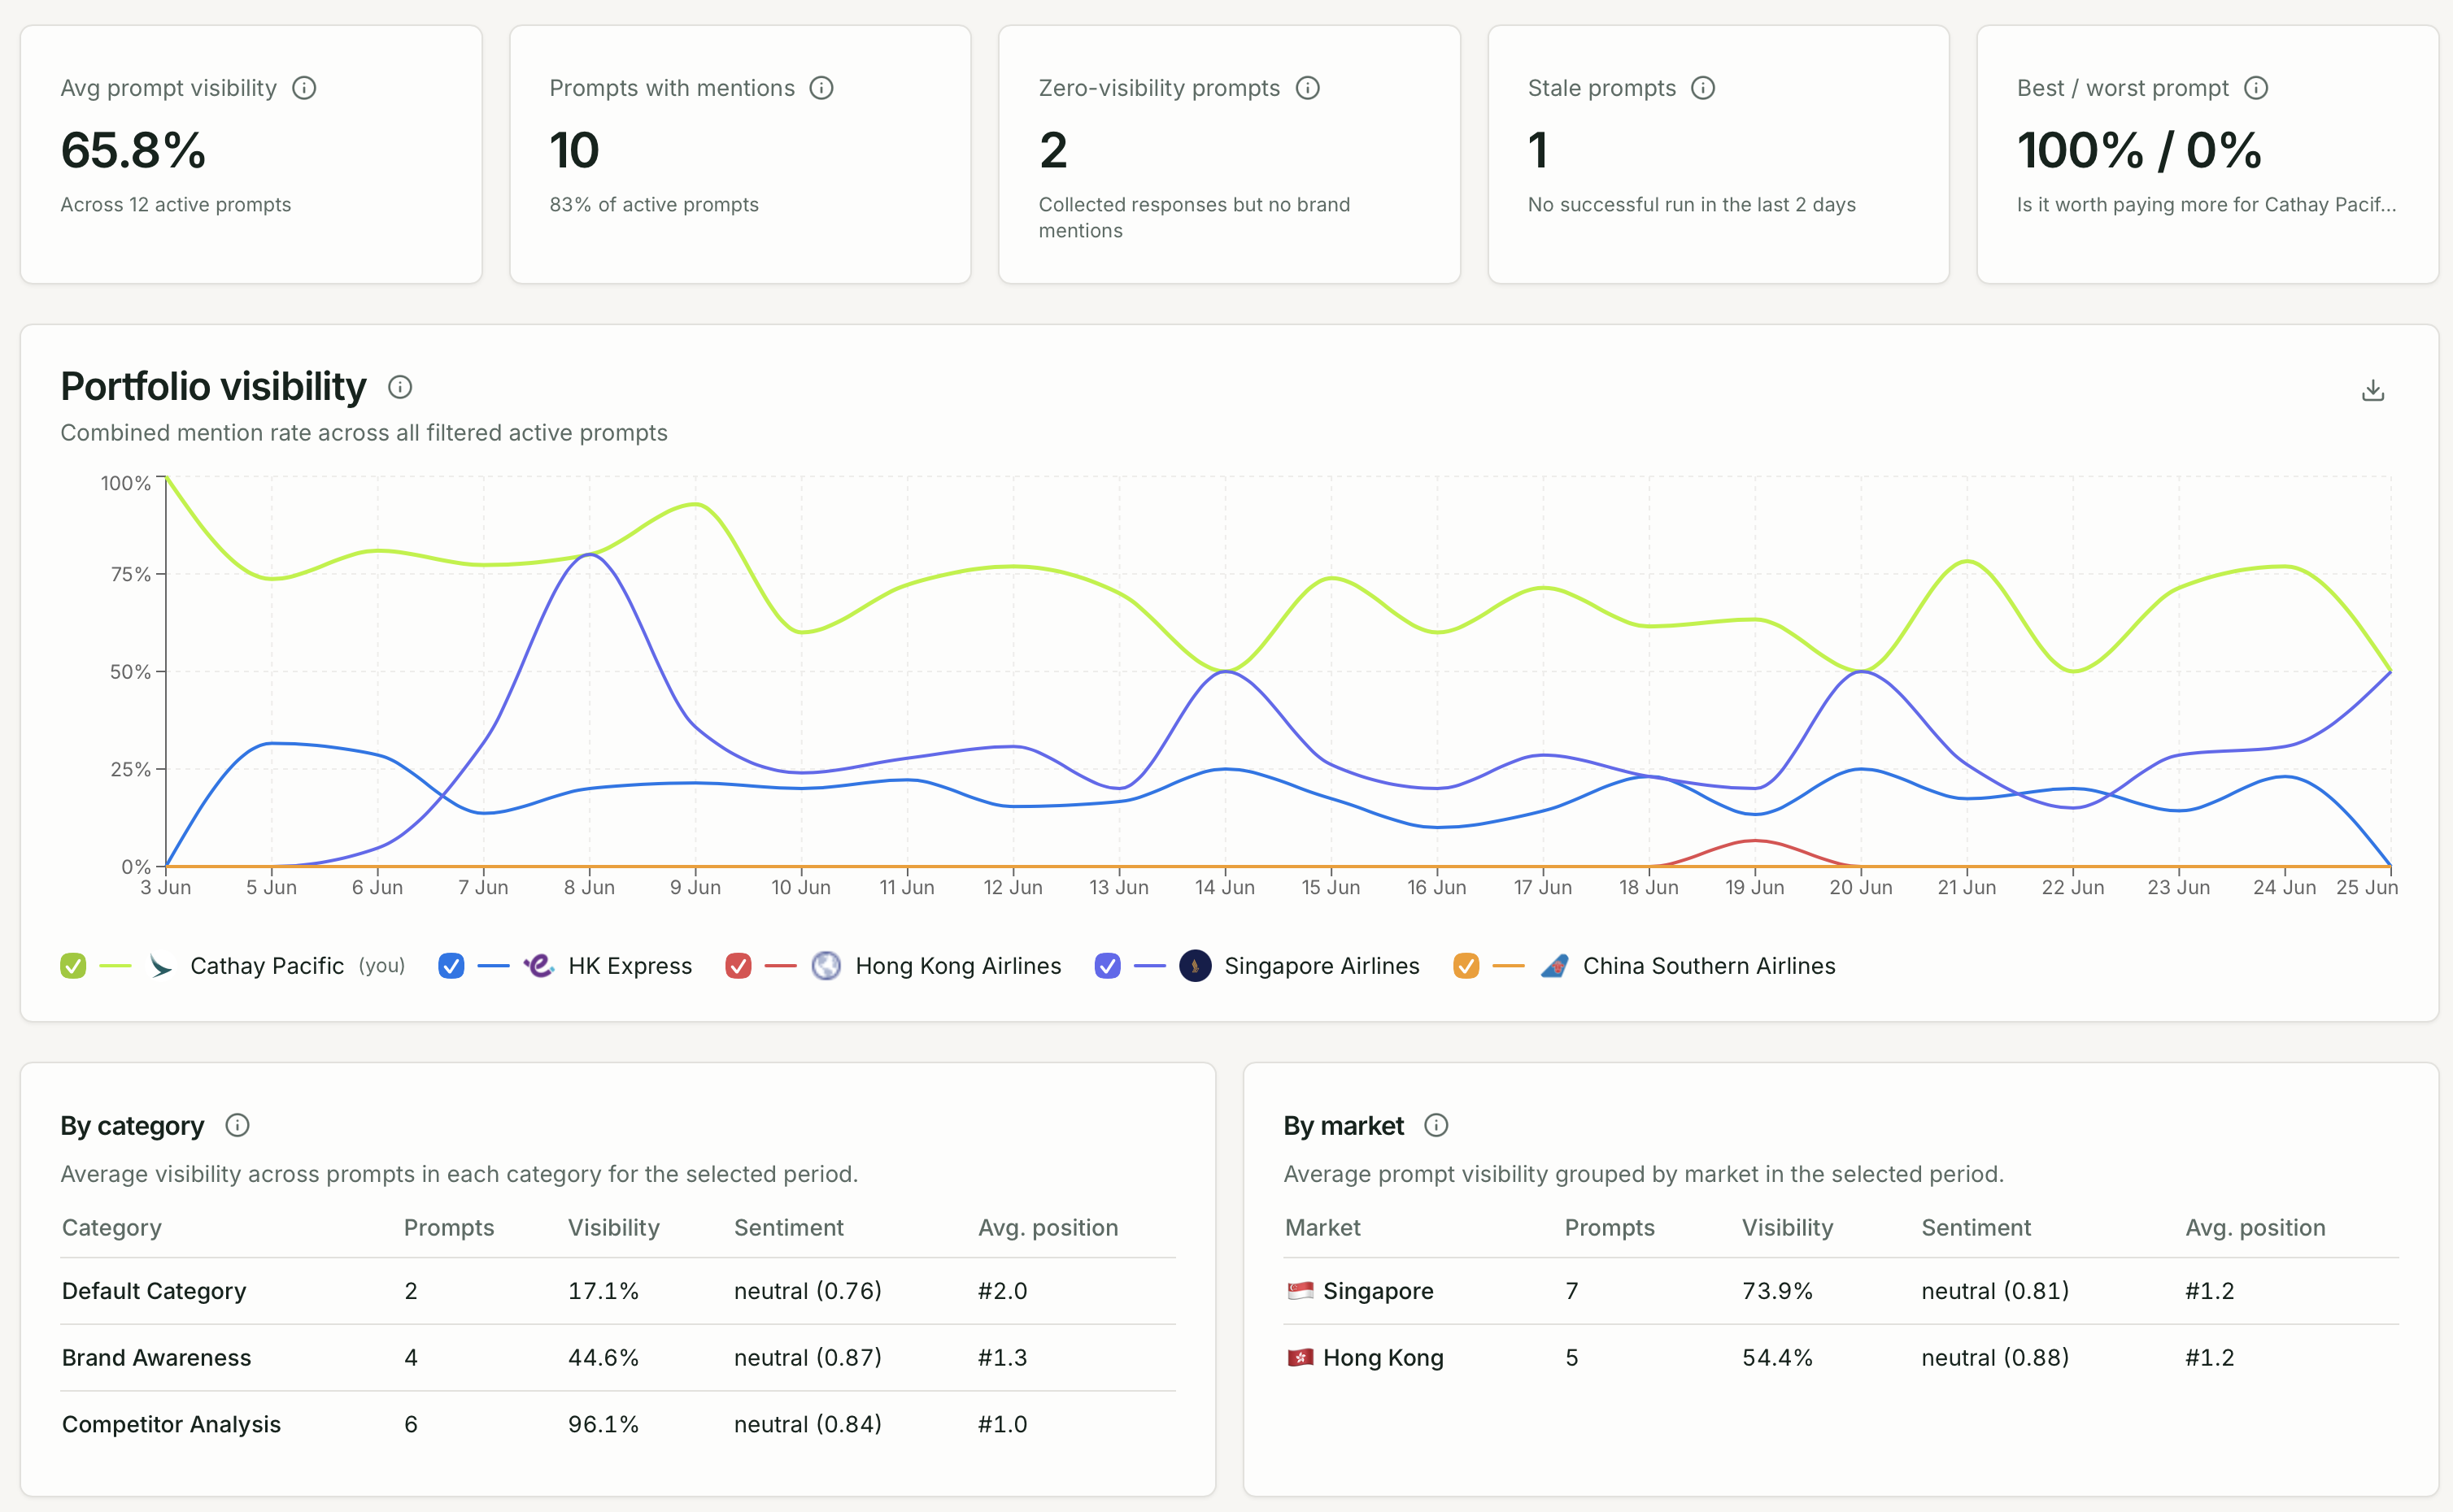Sort market table by Sentiment column header
This screenshot has height=1512, width=2453.
[x=1976, y=1228]
